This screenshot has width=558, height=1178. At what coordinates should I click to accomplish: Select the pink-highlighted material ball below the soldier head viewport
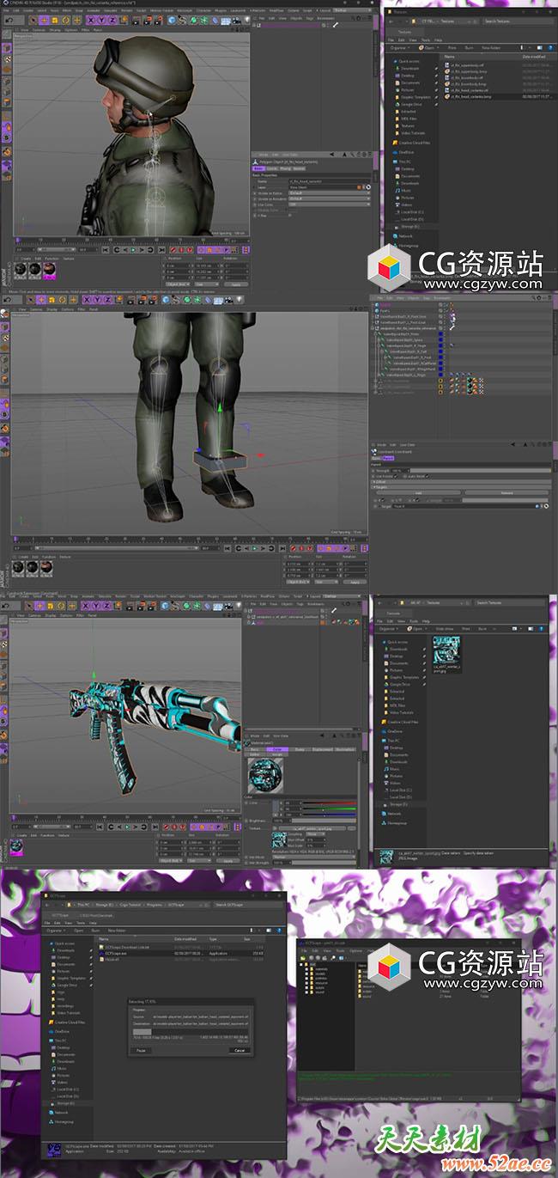tap(50, 269)
